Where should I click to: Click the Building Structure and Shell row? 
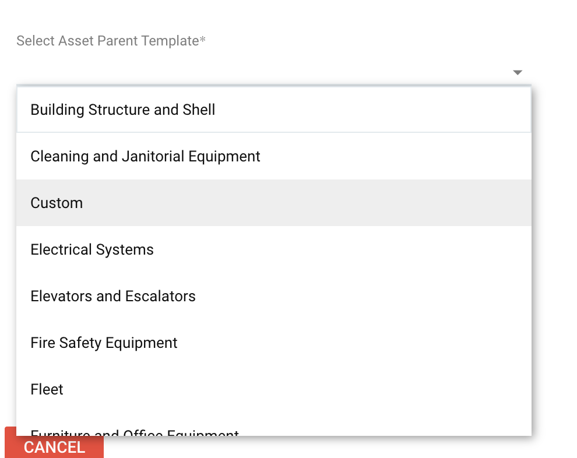273,110
